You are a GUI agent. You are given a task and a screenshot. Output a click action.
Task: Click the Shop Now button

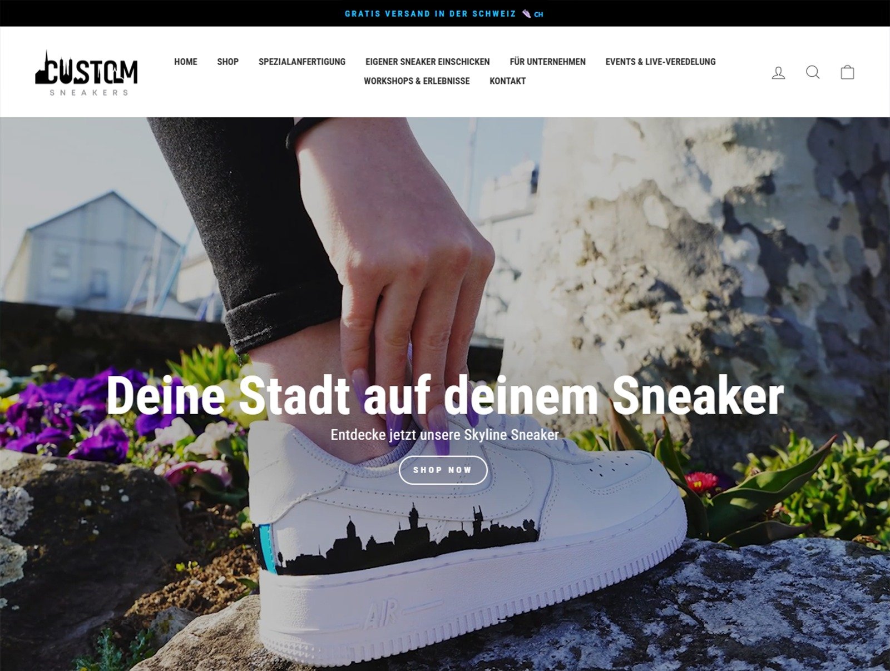[x=443, y=470]
